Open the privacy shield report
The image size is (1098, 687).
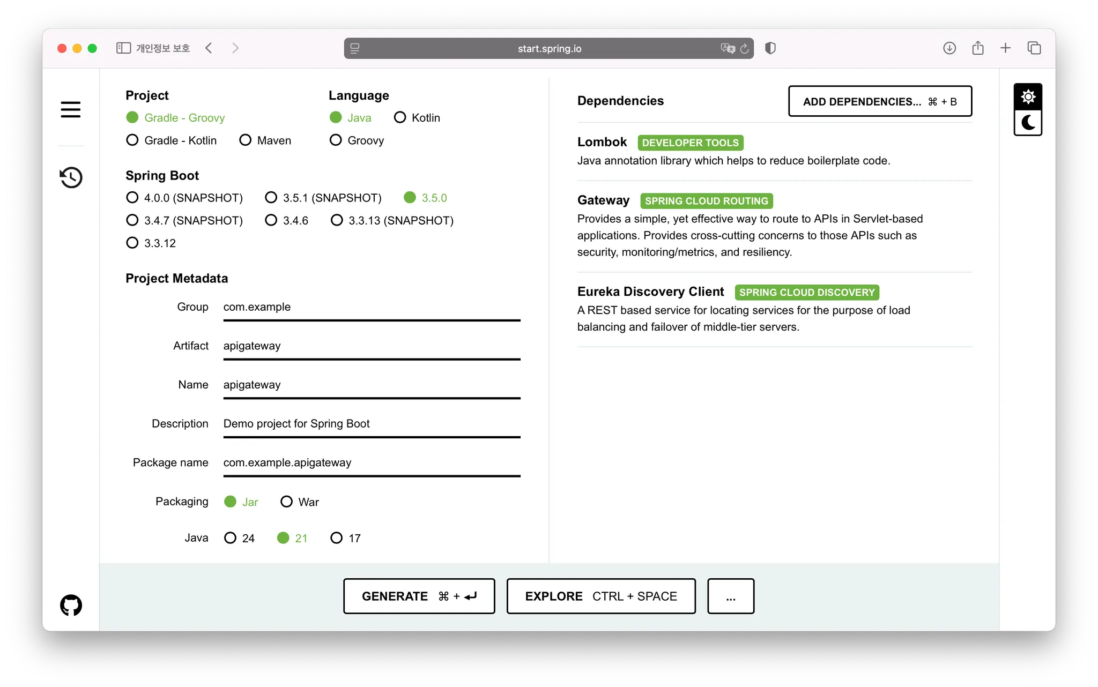(770, 48)
